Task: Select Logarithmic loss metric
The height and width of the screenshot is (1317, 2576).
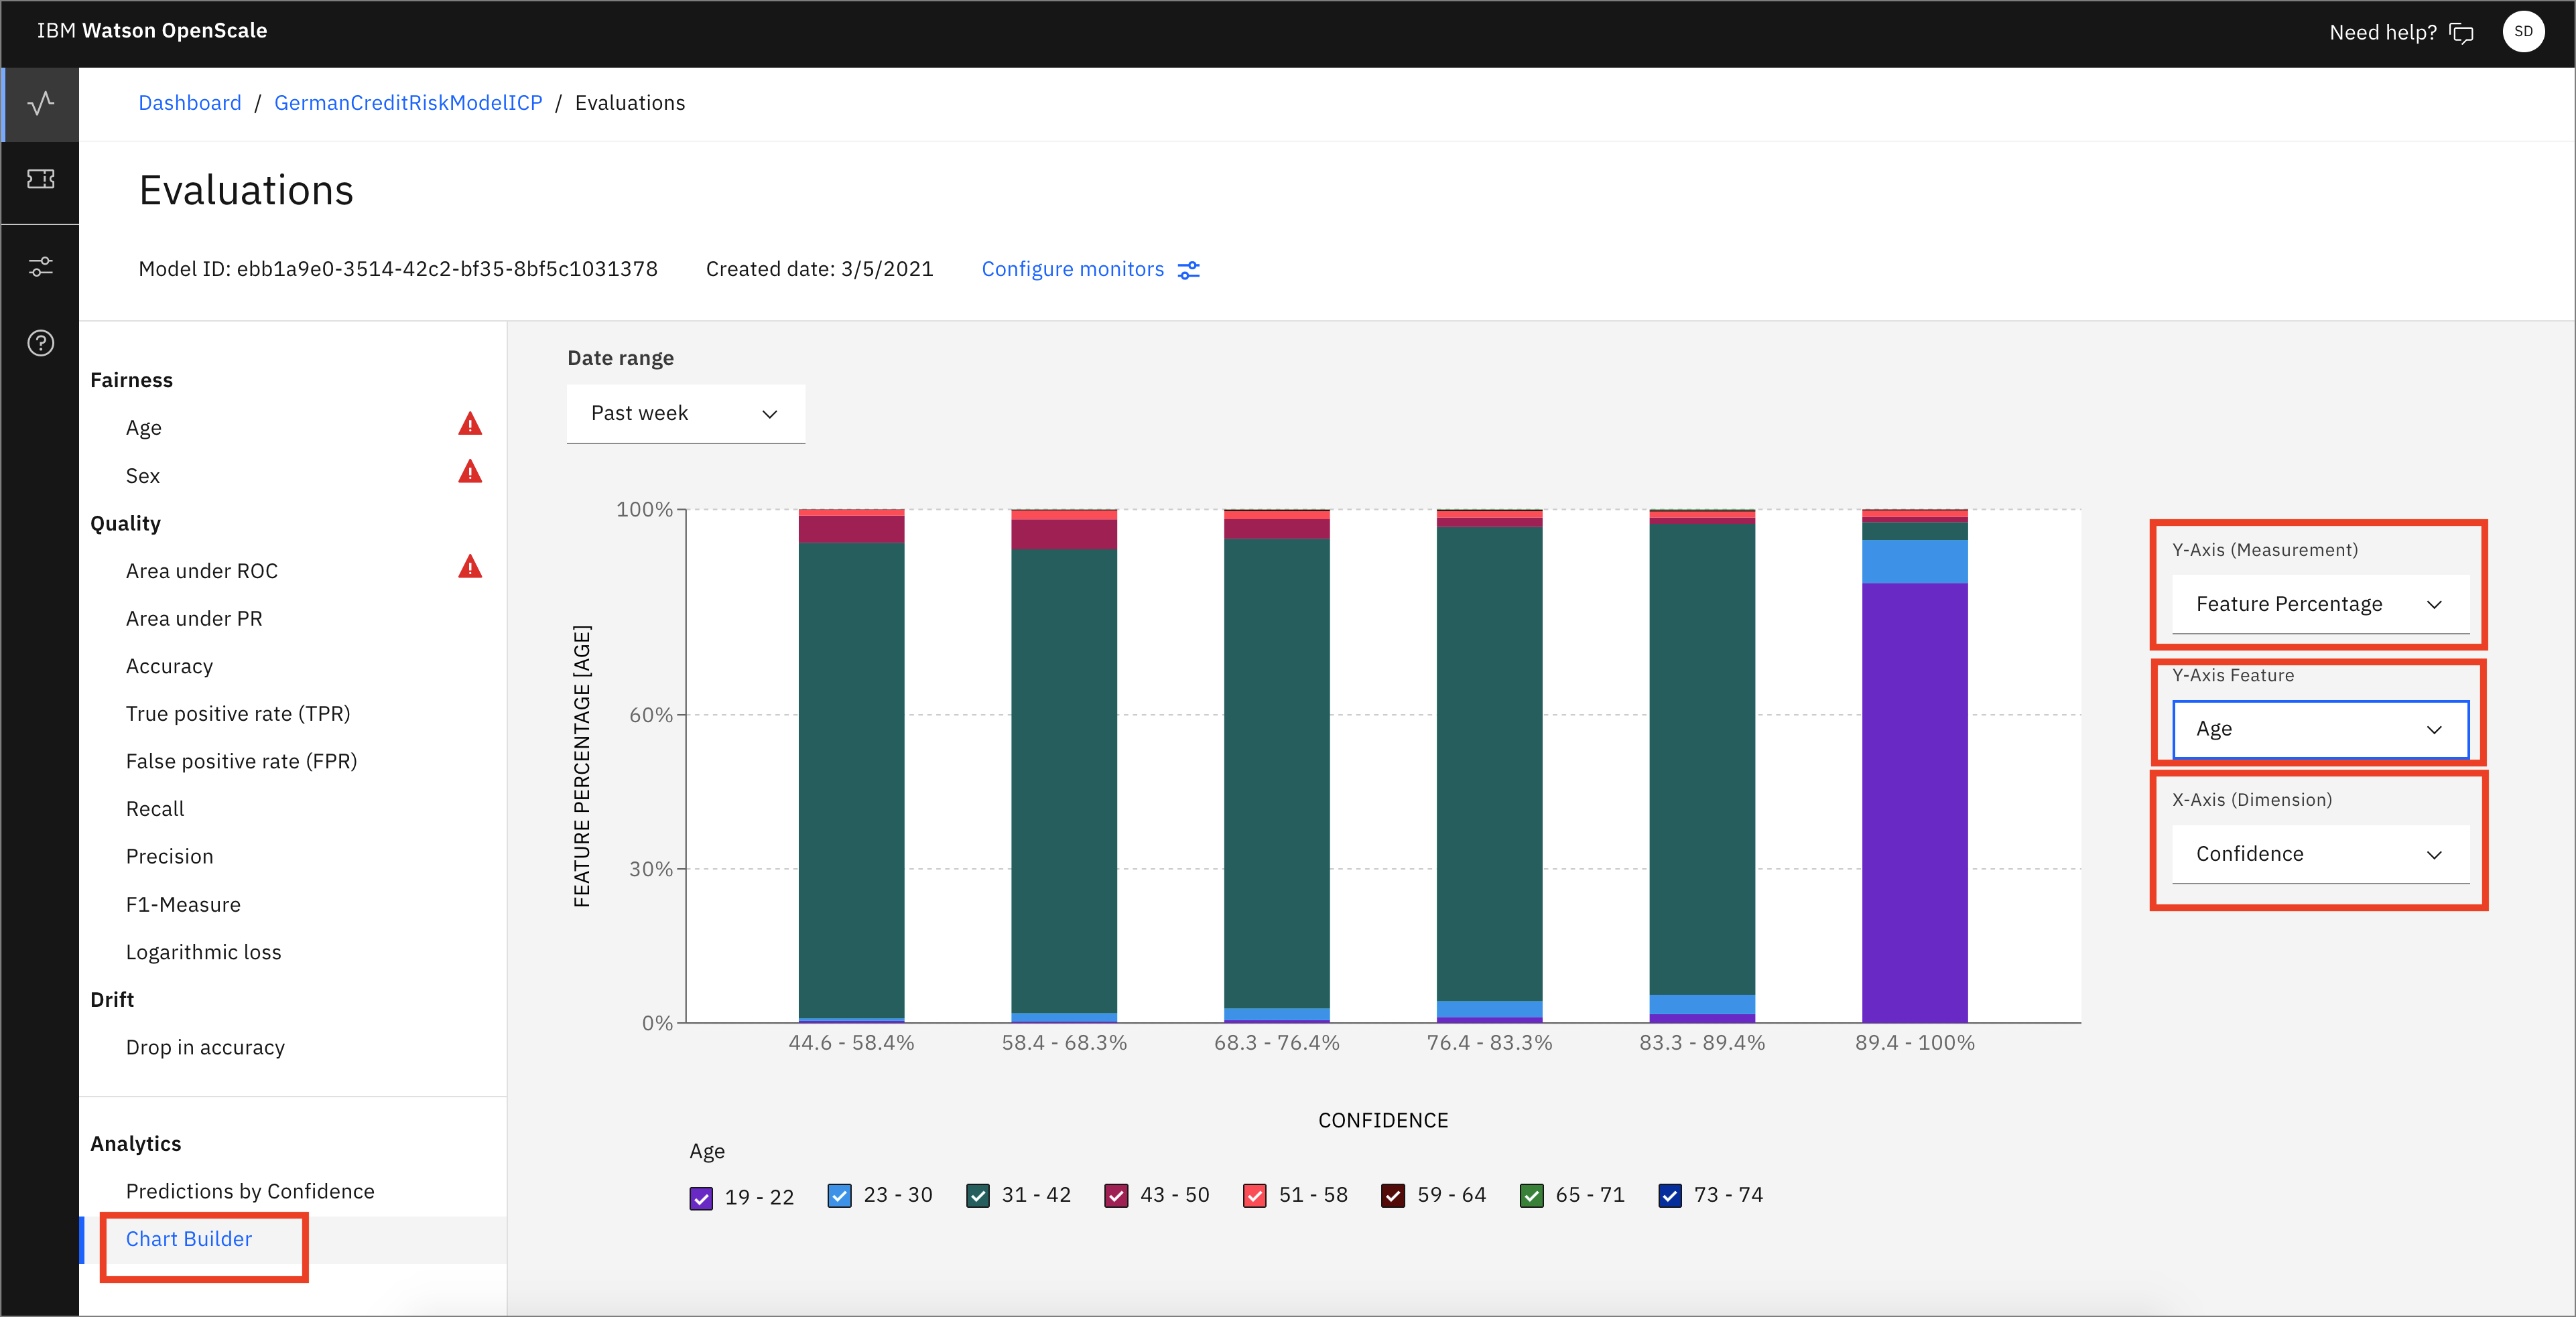Action: (x=203, y=952)
